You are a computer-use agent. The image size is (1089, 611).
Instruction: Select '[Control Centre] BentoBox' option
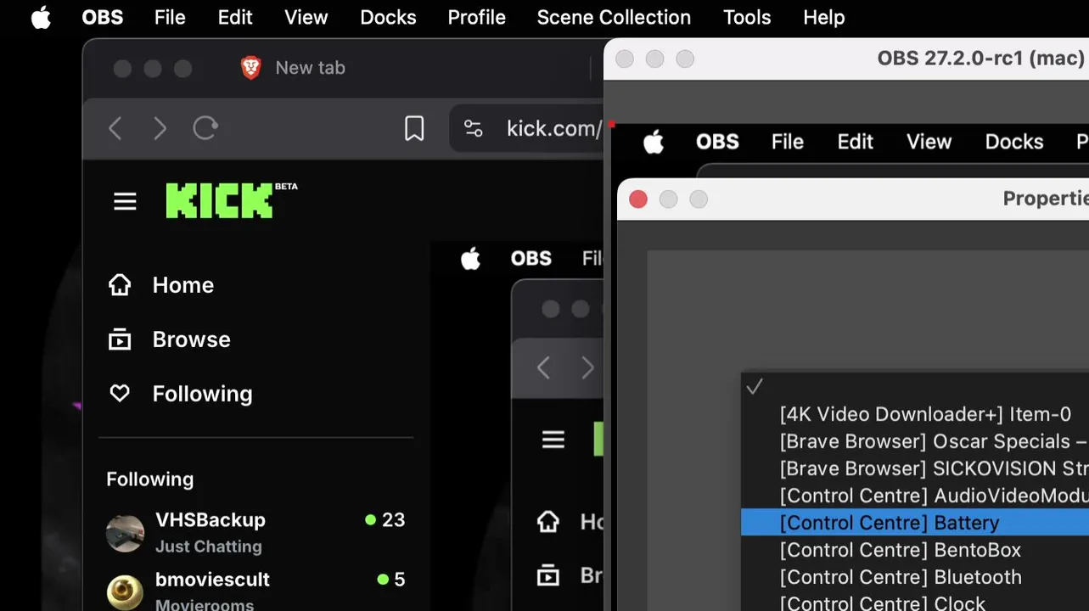click(915, 550)
